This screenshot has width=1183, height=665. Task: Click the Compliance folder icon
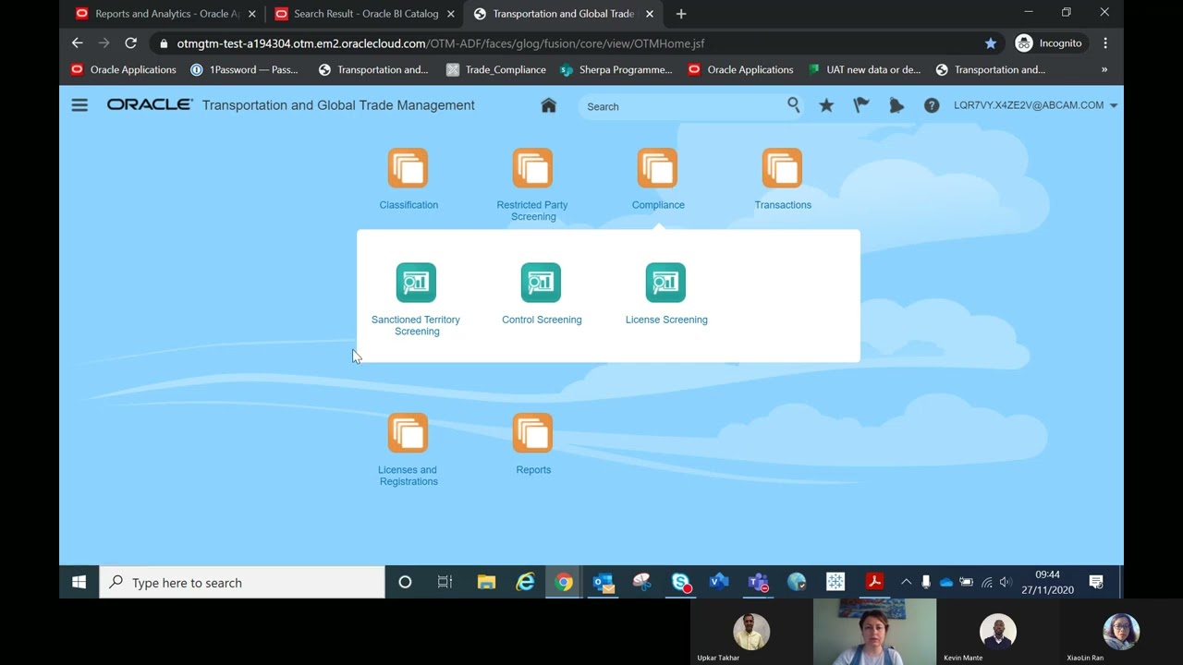[x=657, y=168]
